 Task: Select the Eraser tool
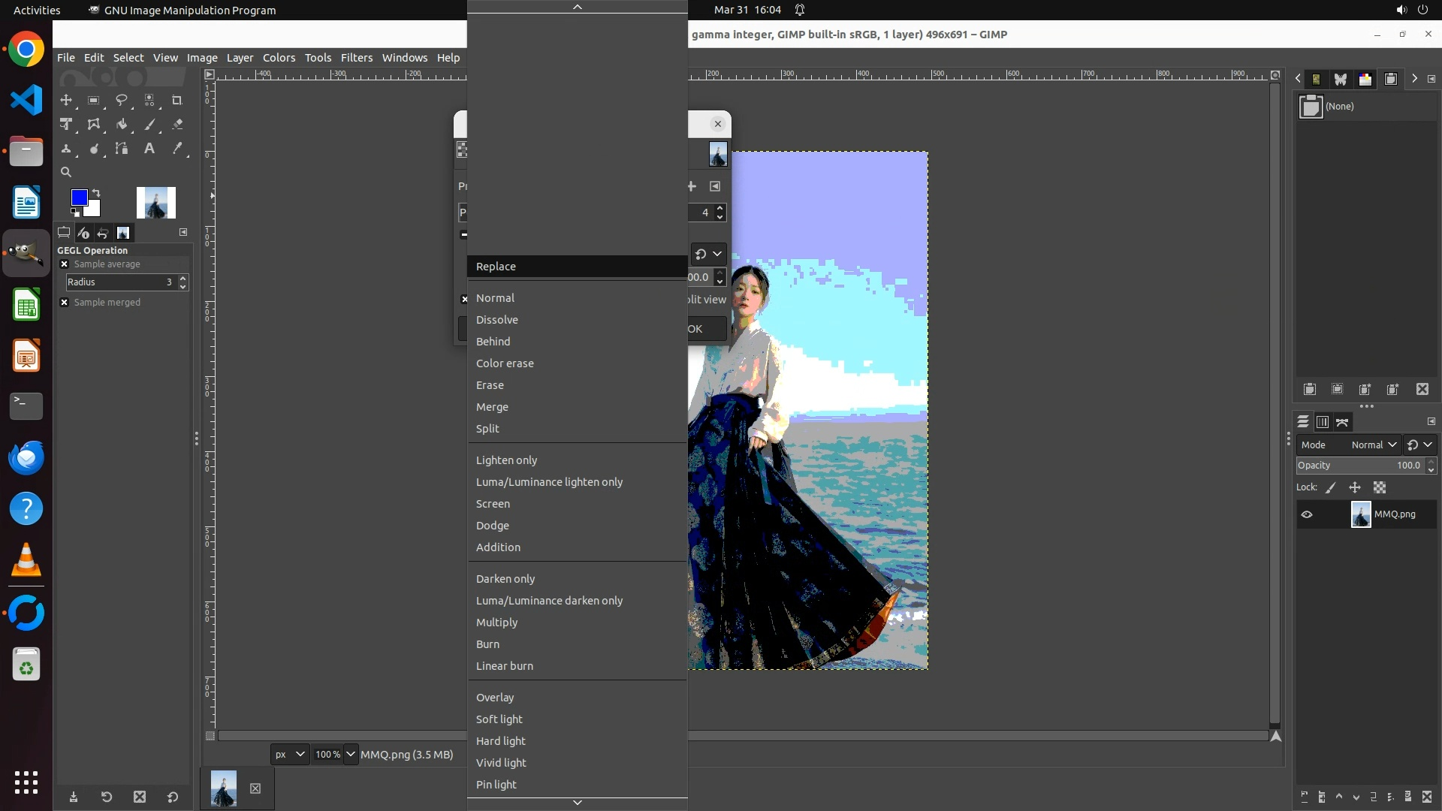[x=177, y=125]
